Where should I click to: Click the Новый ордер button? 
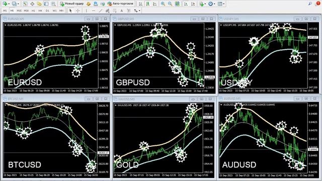(71, 4)
